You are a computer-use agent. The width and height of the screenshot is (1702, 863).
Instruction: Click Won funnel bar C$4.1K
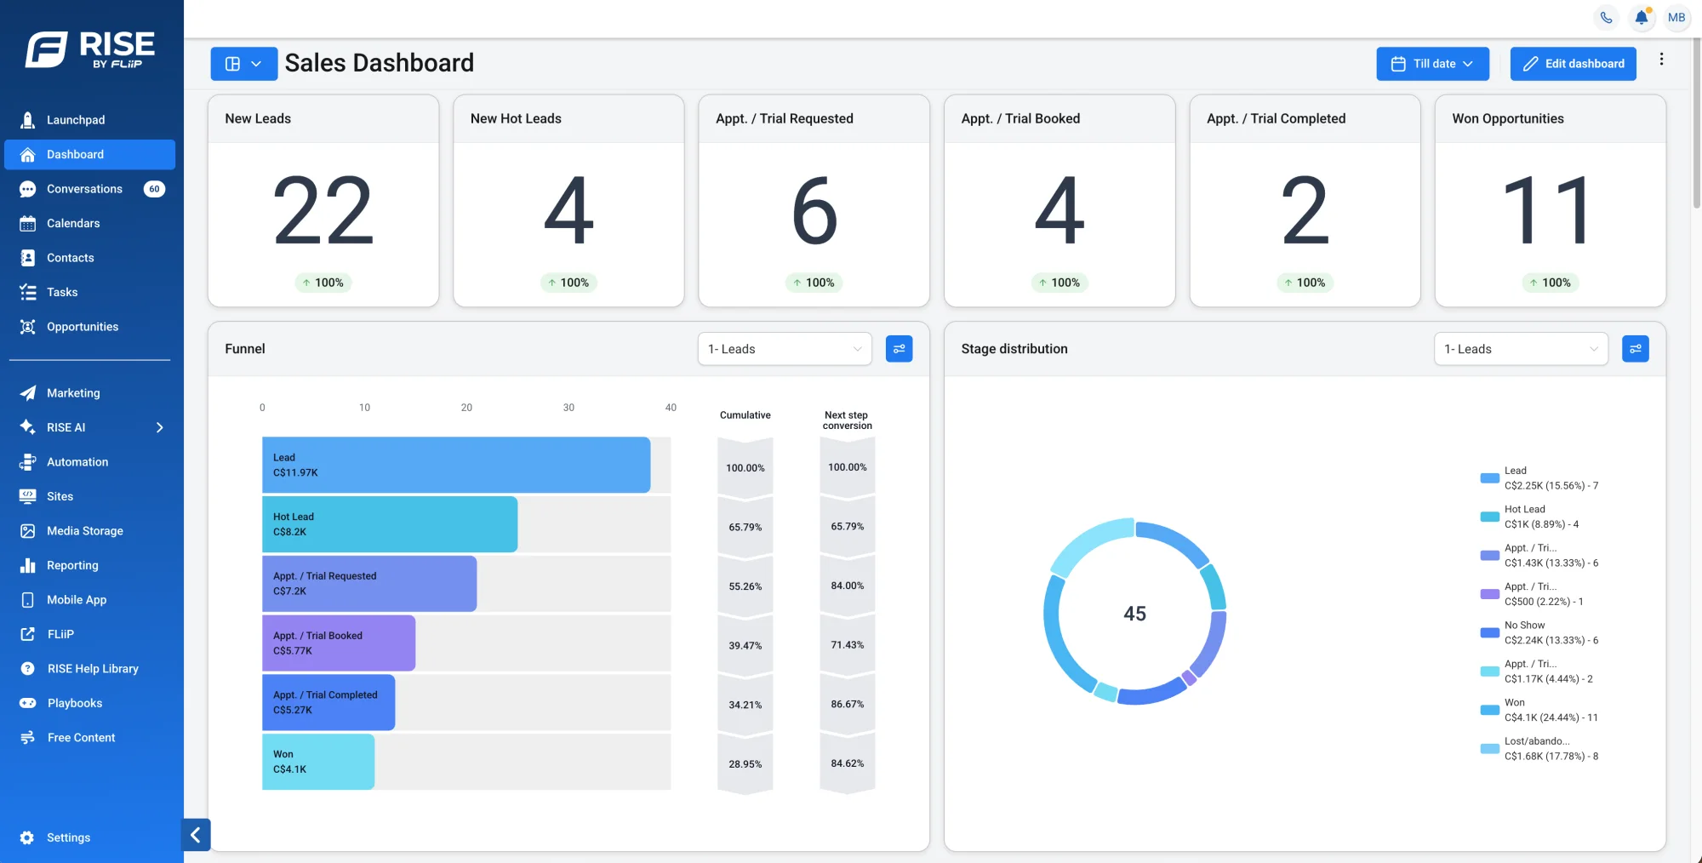click(x=318, y=762)
